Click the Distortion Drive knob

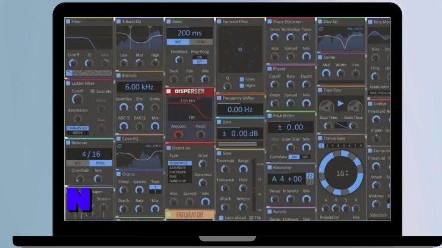coord(202,164)
